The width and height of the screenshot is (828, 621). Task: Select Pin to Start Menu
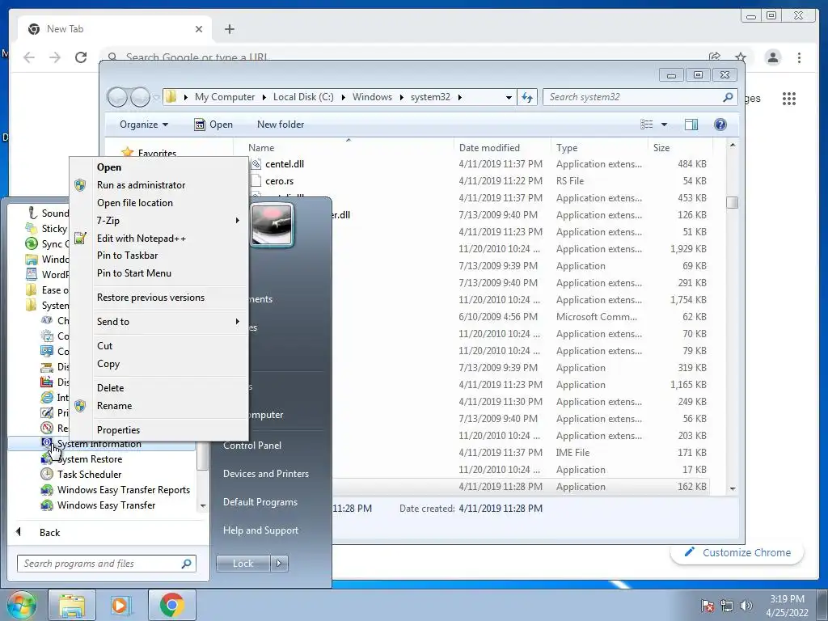click(x=134, y=273)
